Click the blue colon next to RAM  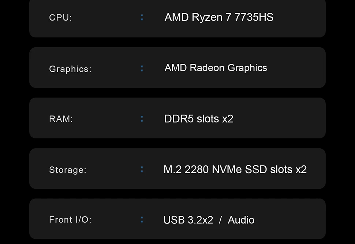(142, 118)
